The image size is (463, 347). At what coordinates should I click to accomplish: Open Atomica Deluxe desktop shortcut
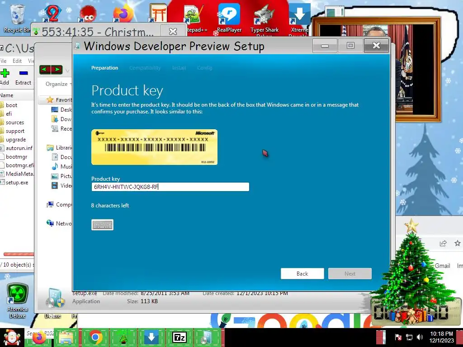[x=18, y=301]
